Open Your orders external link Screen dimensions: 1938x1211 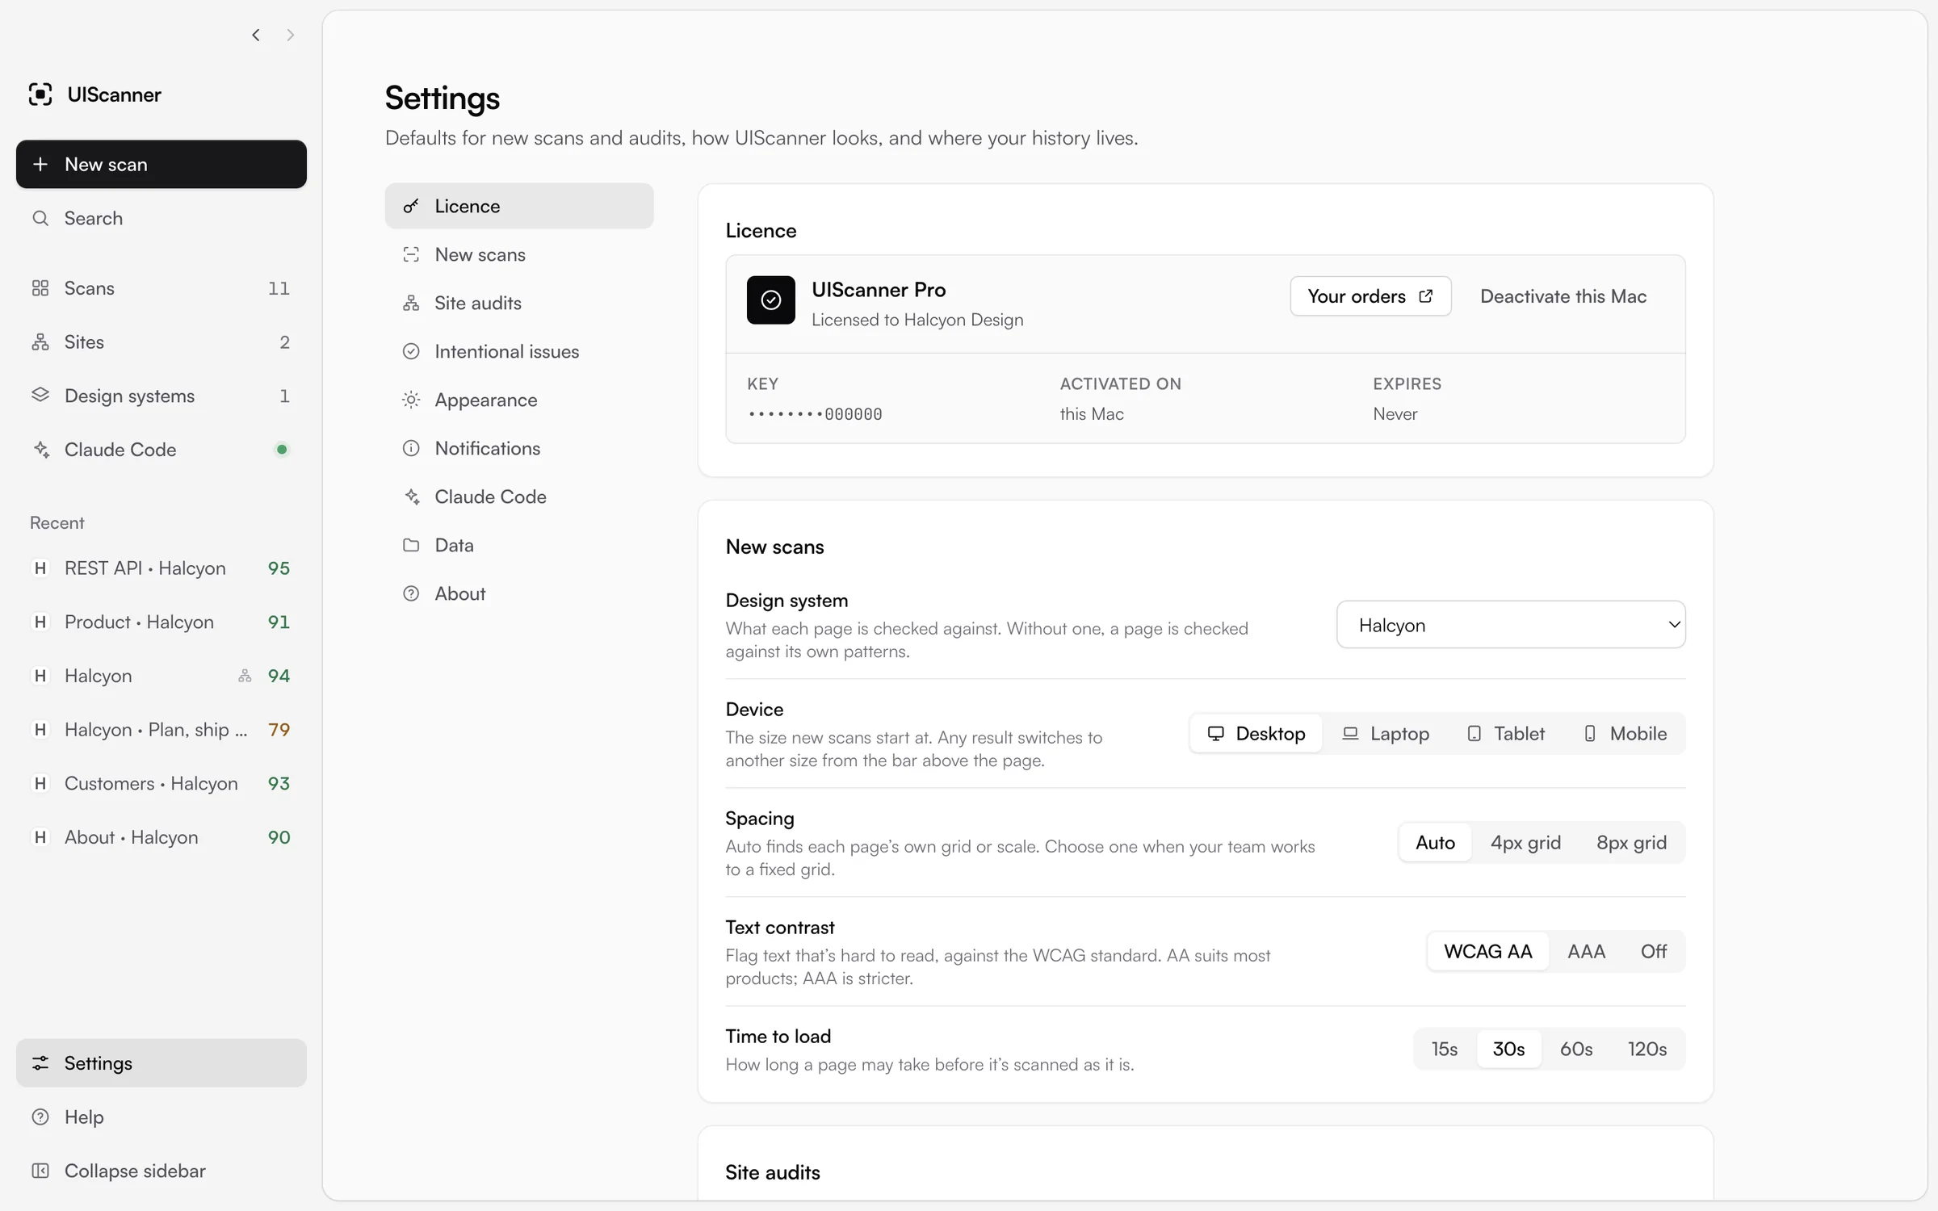tap(1370, 296)
